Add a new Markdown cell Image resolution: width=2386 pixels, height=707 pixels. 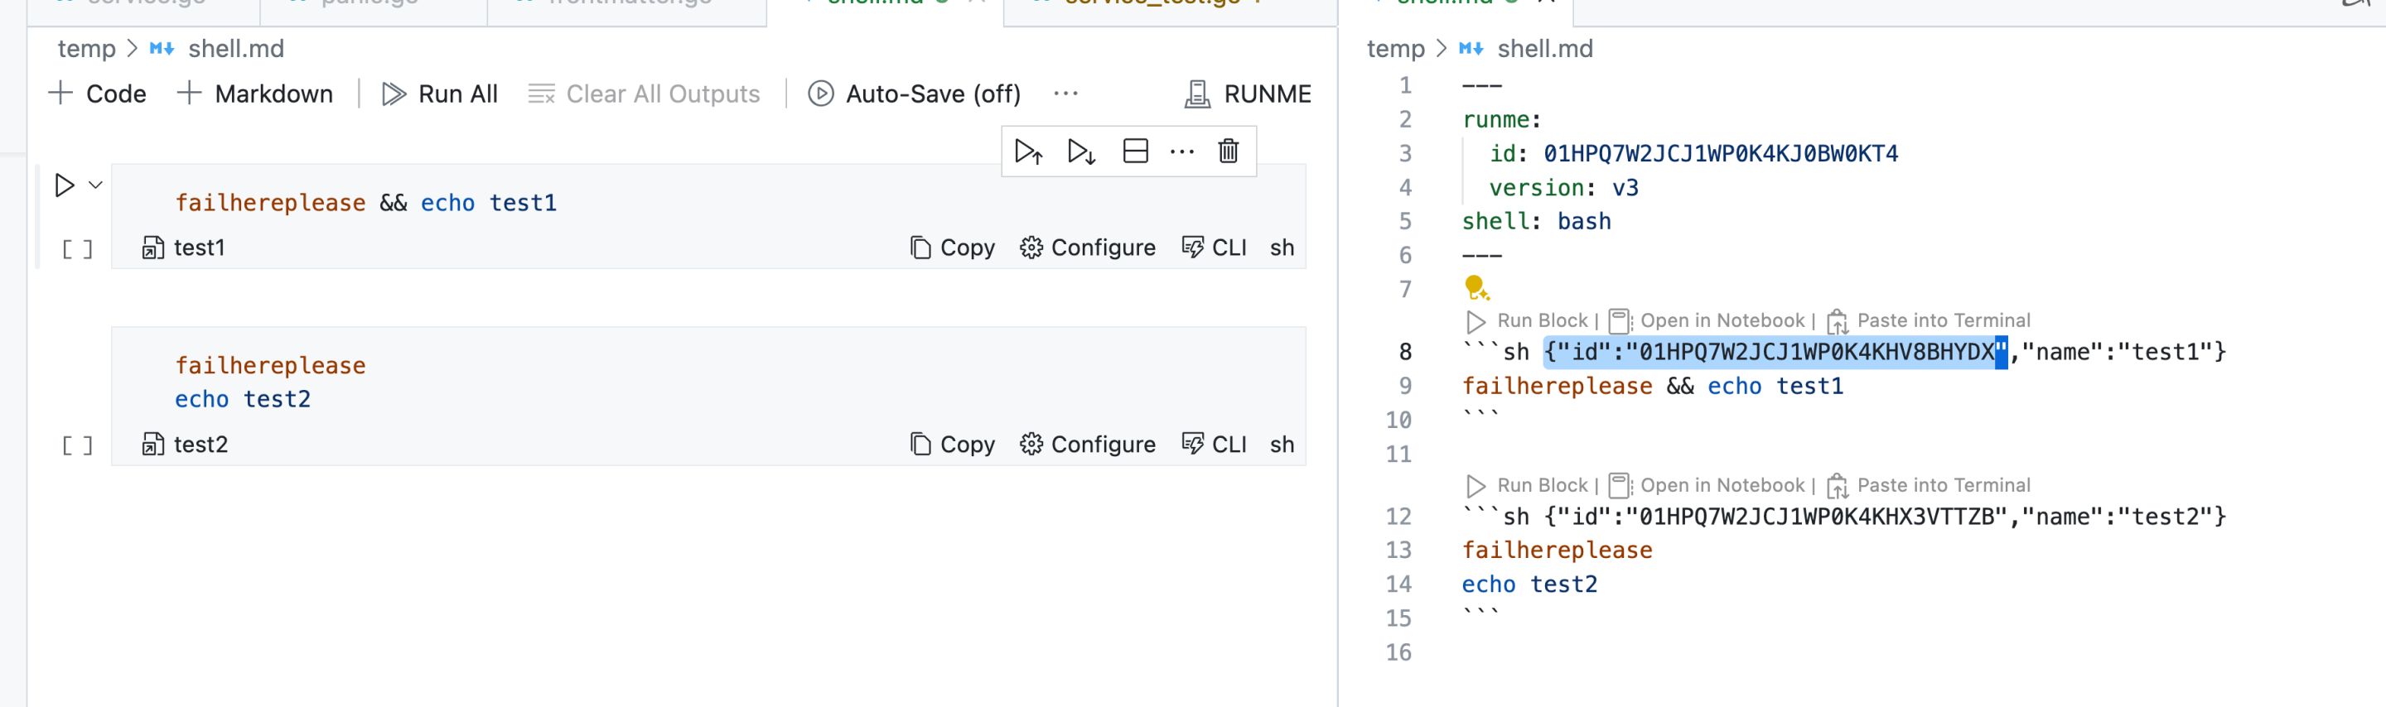click(x=254, y=94)
